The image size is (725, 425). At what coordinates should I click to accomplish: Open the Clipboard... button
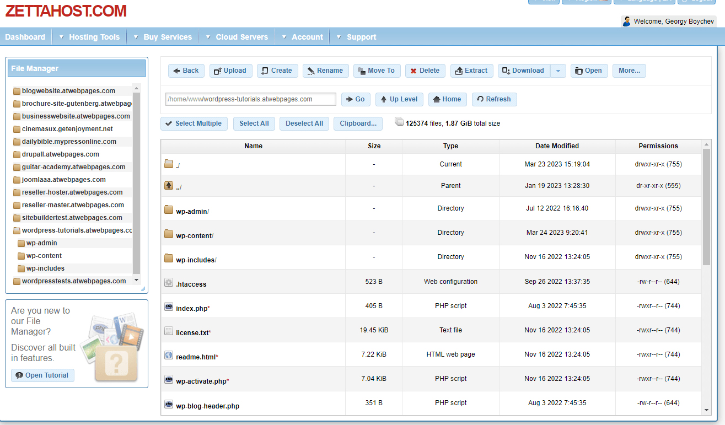pyautogui.click(x=358, y=123)
